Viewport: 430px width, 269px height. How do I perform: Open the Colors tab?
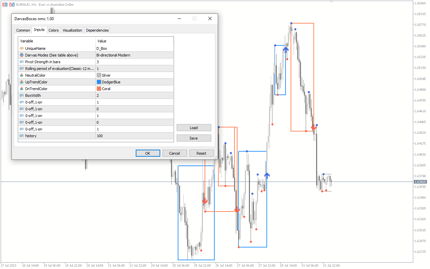(x=54, y=30)
